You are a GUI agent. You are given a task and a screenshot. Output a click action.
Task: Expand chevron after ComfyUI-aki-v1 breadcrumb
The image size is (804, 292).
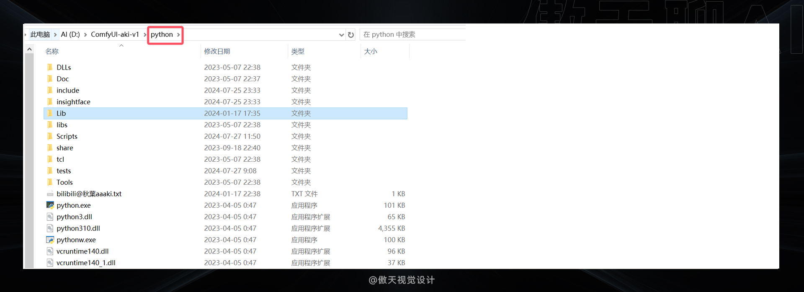point(145,34)
